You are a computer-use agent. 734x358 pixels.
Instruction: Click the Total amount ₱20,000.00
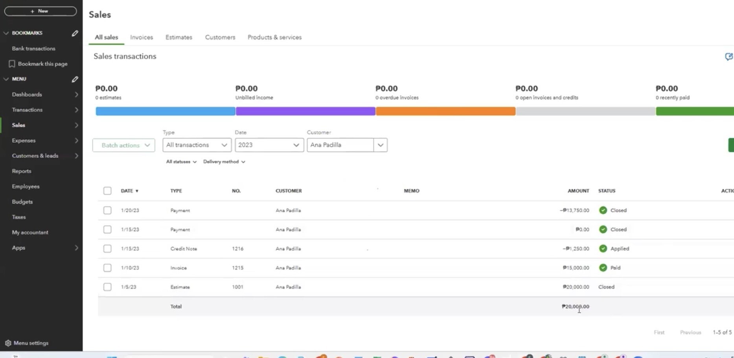pyautogui.click(x=576, y=307)
